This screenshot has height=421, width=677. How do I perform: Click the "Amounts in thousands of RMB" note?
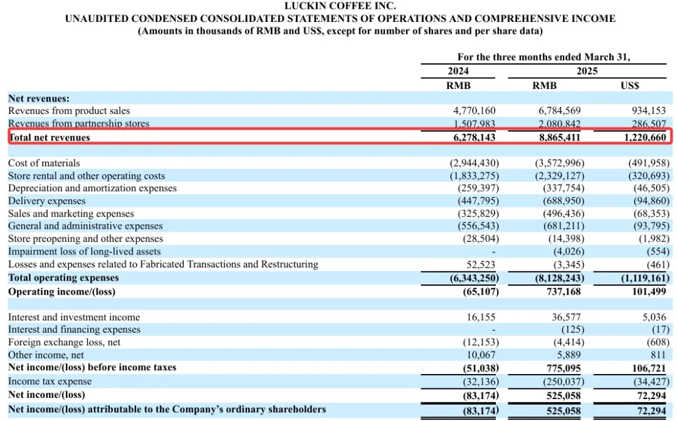[x=340, y=31]
